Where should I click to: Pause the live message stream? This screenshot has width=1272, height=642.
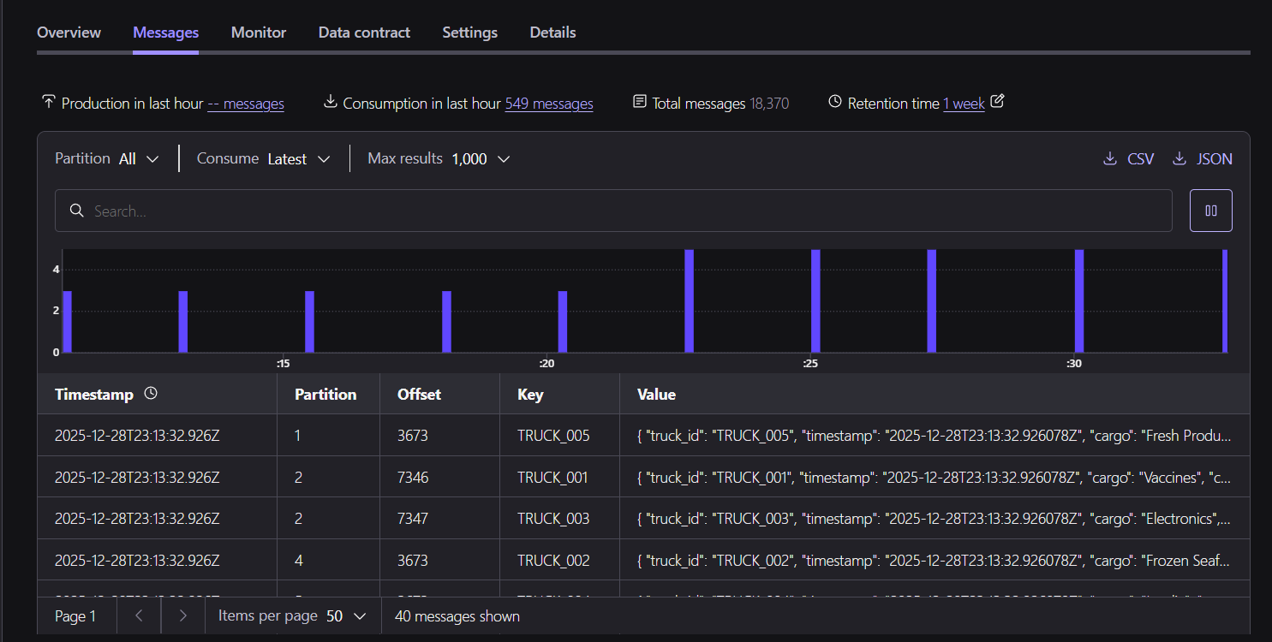click(1210, 211)
